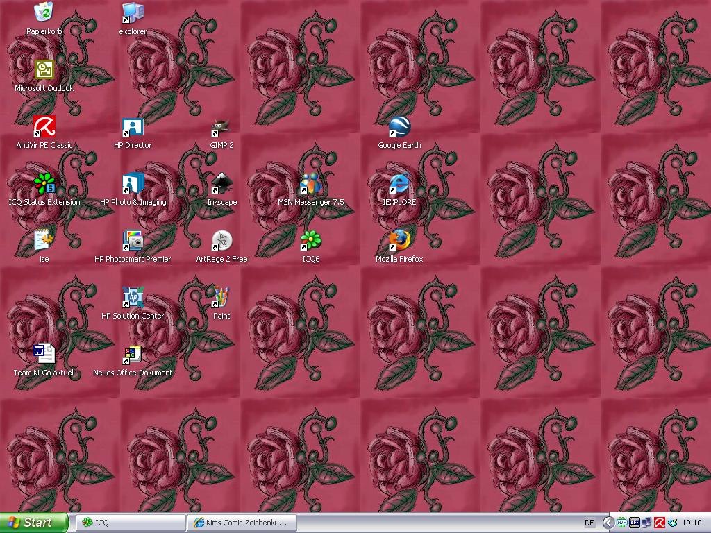Open the Start menu
The width and height of the screenshot is (711, 533).
coord(34,523)
